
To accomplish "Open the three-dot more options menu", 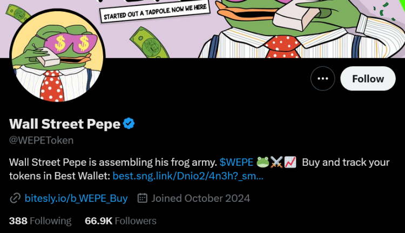I will pyautogui.click(x=323, y=79).
